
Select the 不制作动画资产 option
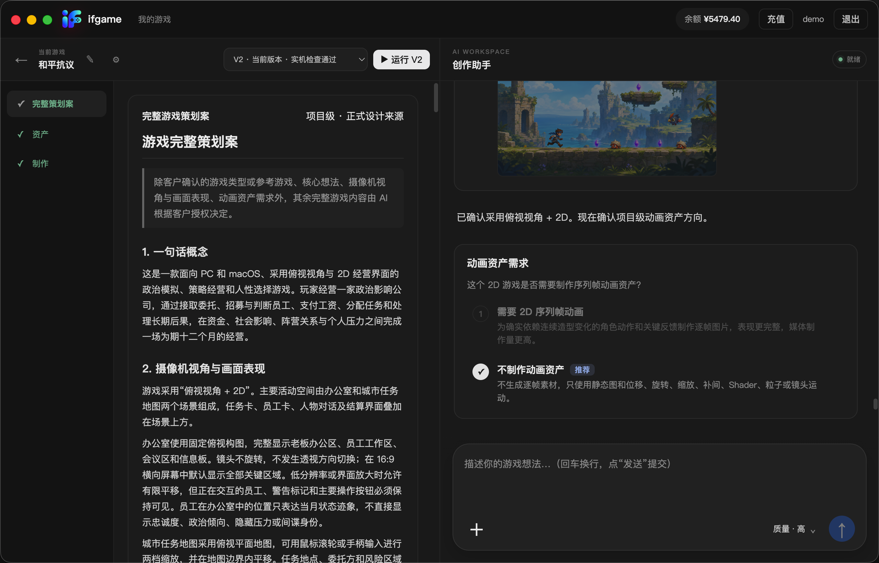tap(655, 383)
